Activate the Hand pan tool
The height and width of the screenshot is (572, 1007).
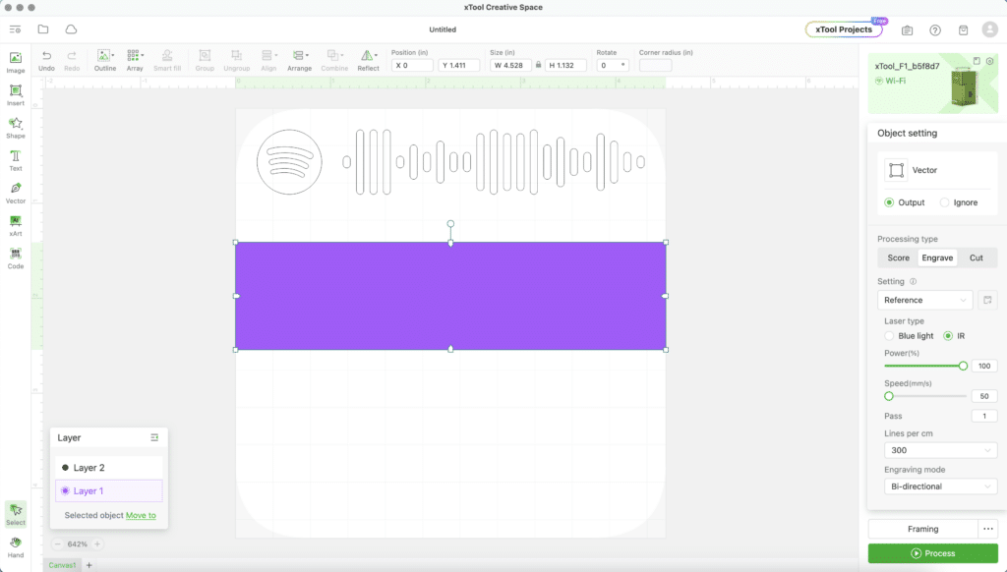pos(16,547)
